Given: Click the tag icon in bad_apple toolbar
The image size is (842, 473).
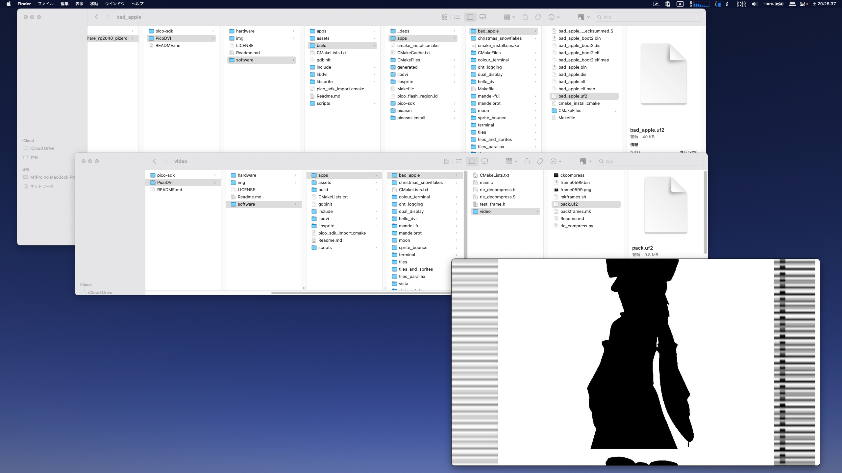Looking at the screenshot, I should (x=538, y=17).
